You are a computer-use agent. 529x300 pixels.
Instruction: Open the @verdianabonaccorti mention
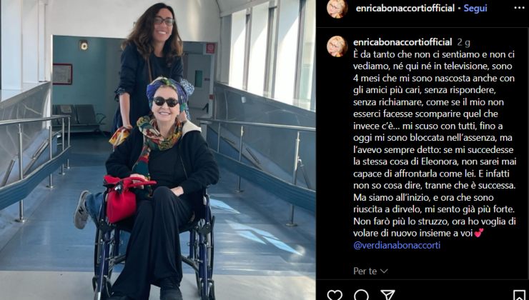click(x=397, y=246)
